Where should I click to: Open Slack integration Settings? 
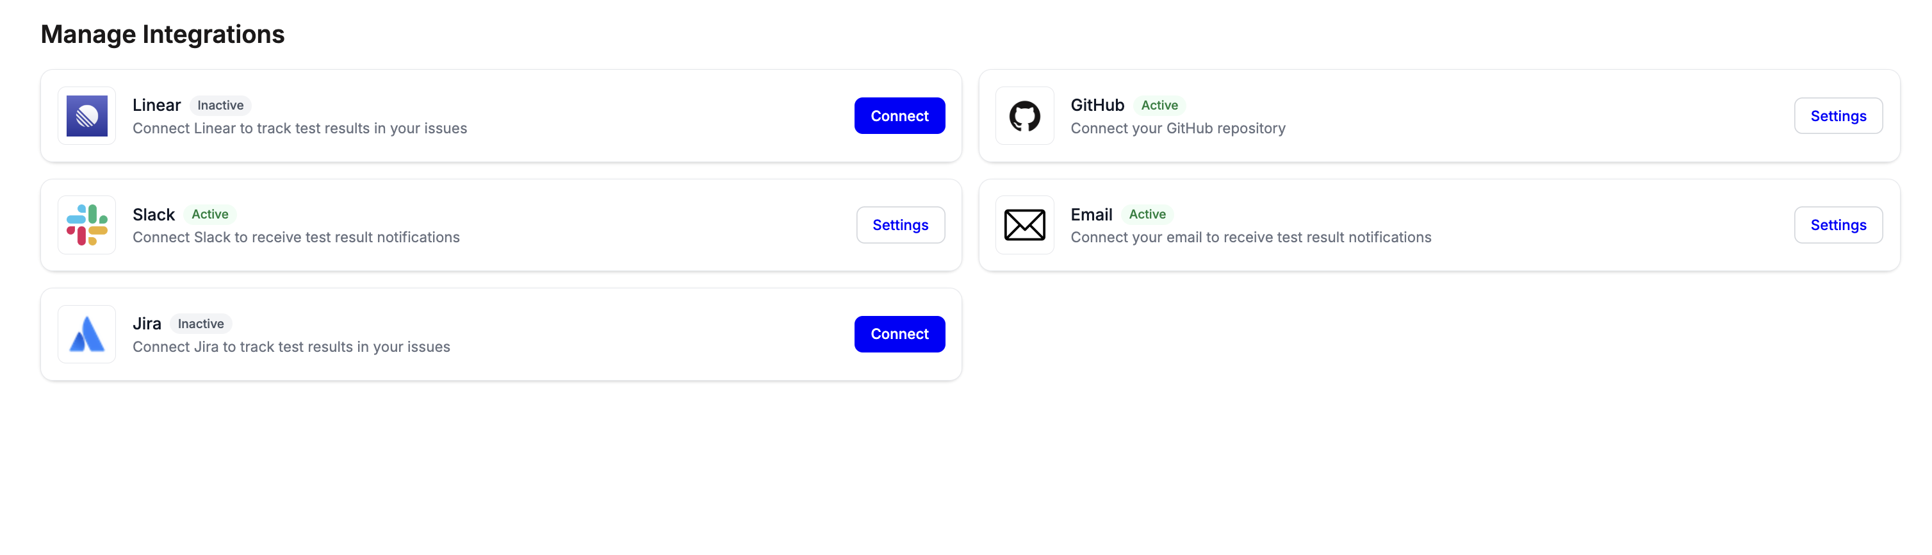[x=900, y=225]
